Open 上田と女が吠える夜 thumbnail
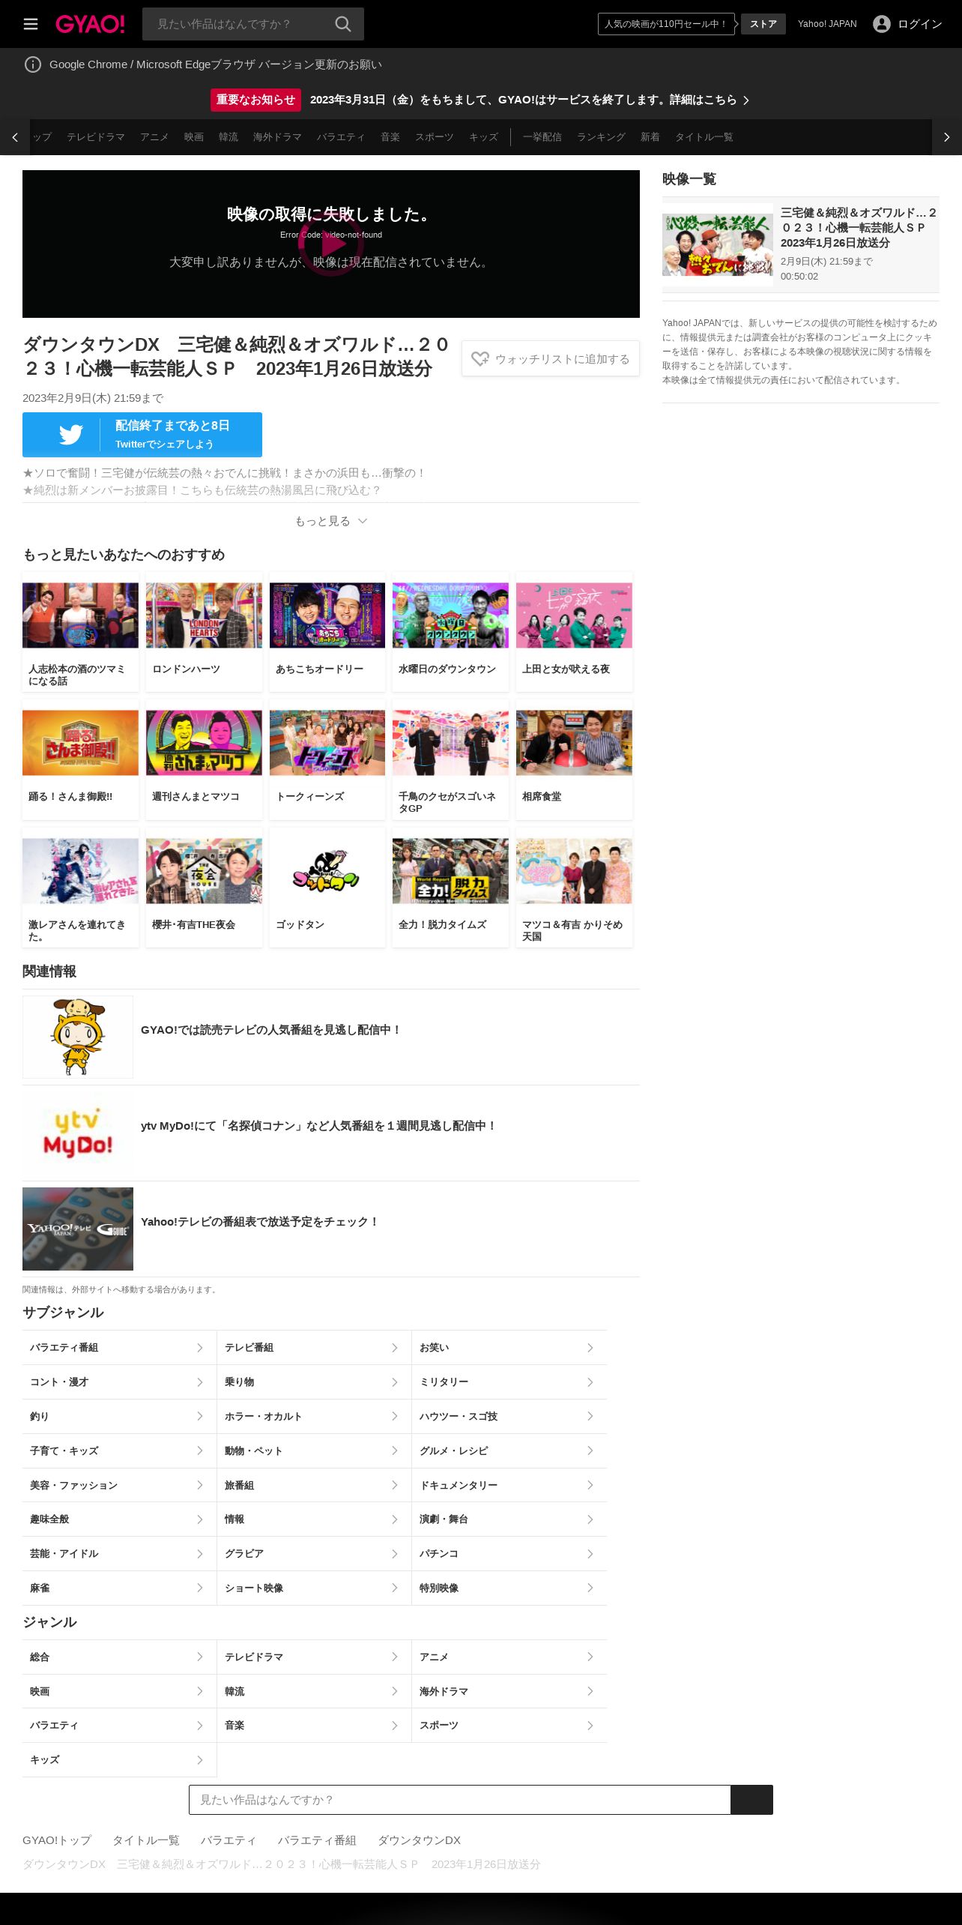The width and height of the screenshot is (962, 1925). [x=574, y=615]
